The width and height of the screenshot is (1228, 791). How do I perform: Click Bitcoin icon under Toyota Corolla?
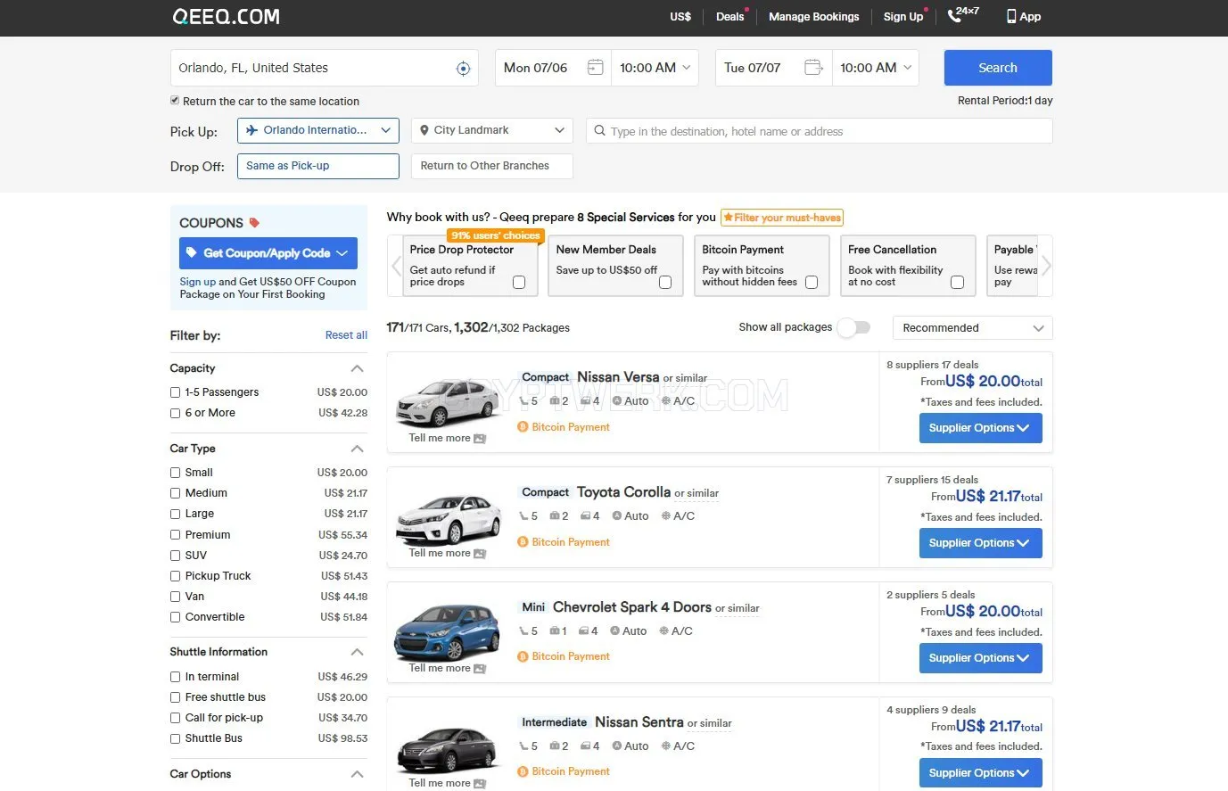[523, 542]
